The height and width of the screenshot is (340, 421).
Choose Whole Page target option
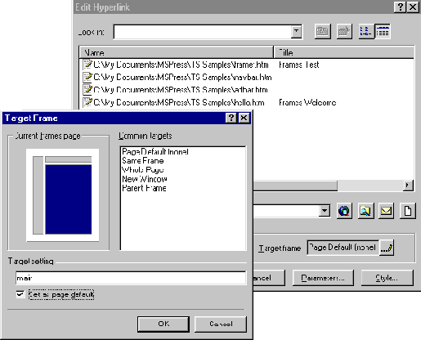tap(143, 170)
